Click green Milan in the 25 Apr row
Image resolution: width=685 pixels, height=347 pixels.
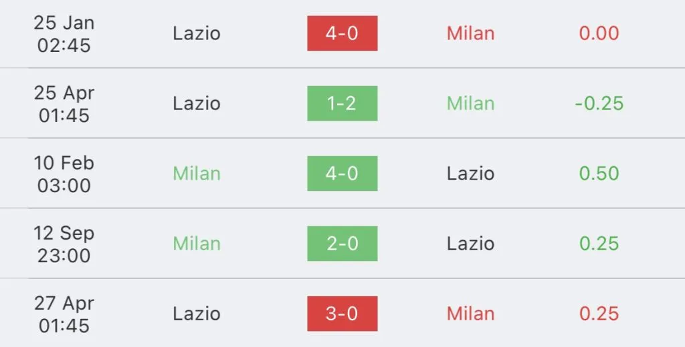(x=470, y=103)
